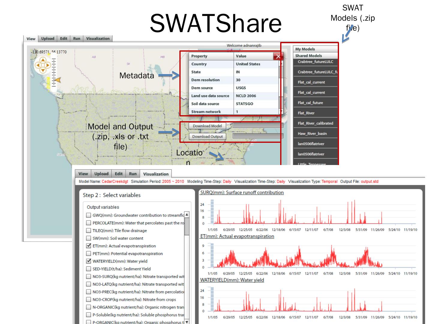Enable the SW soil water content variable
This screenshot has height=324, width=432.
pos(88,238)
